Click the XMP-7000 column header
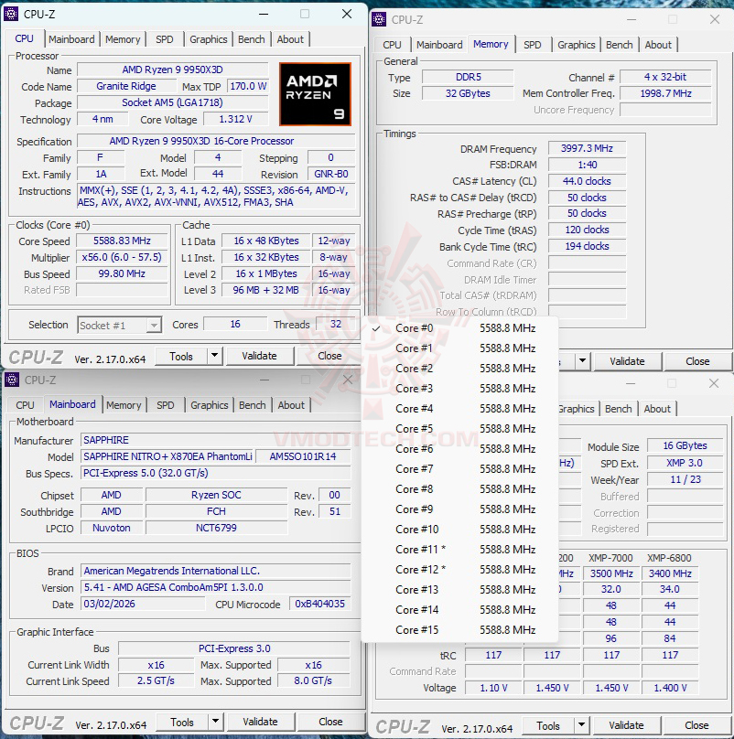The width and height of the screenshot is (734, 739). (610, 558)
